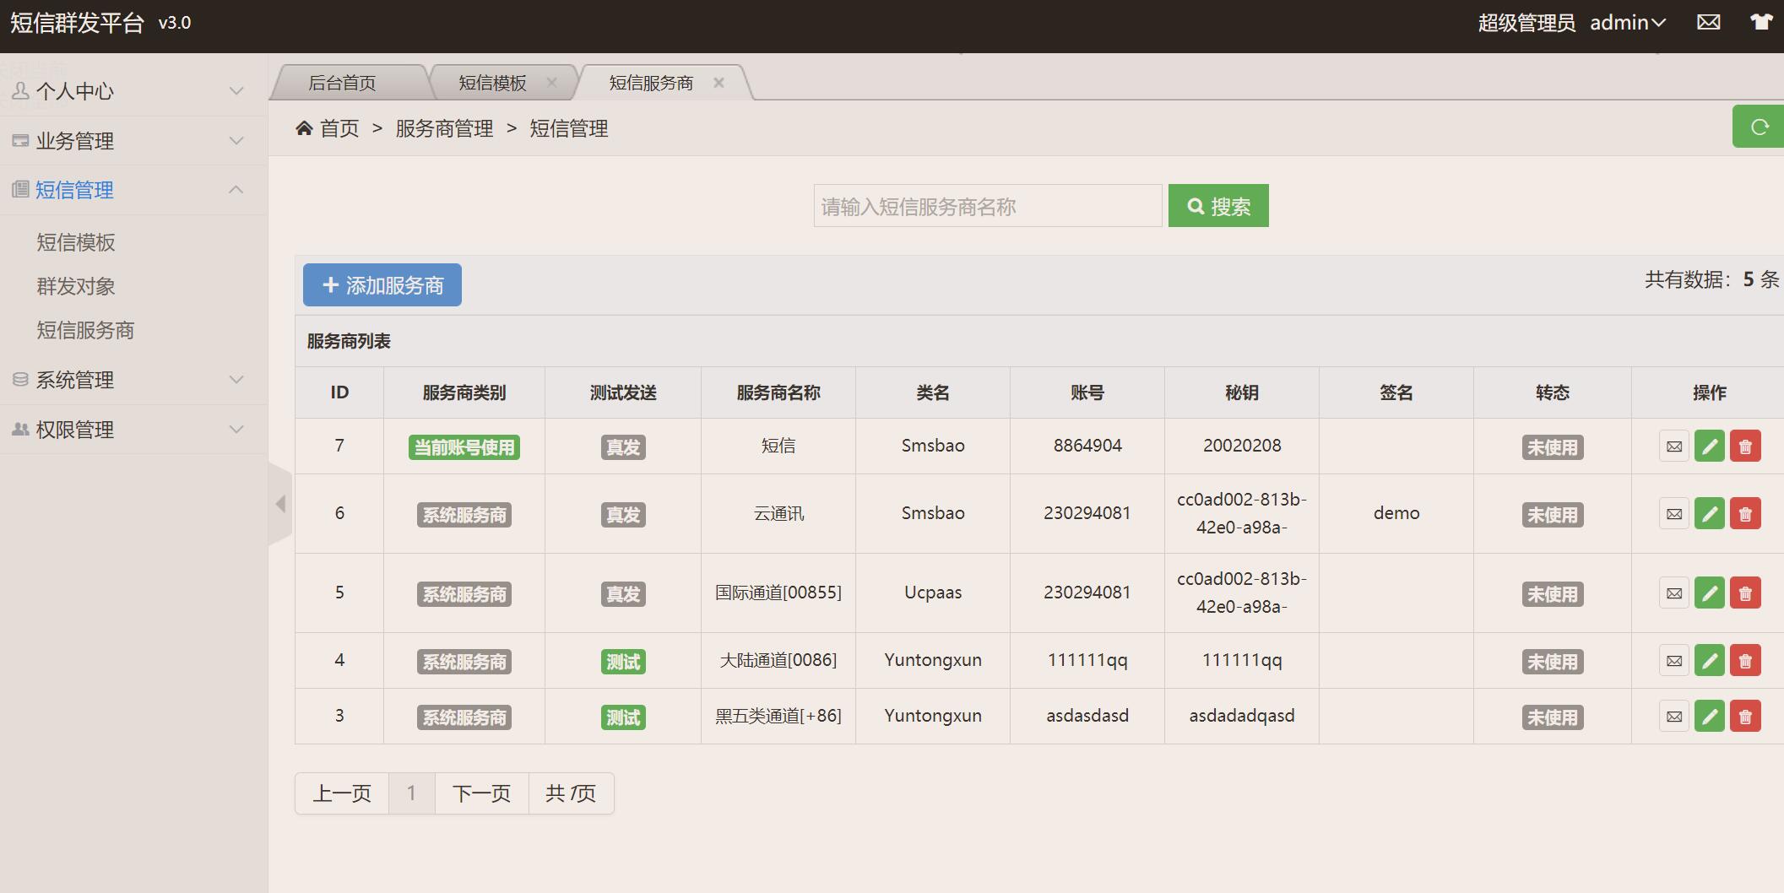Delete the 云通讯 provider row

(x=1745, y=514)
